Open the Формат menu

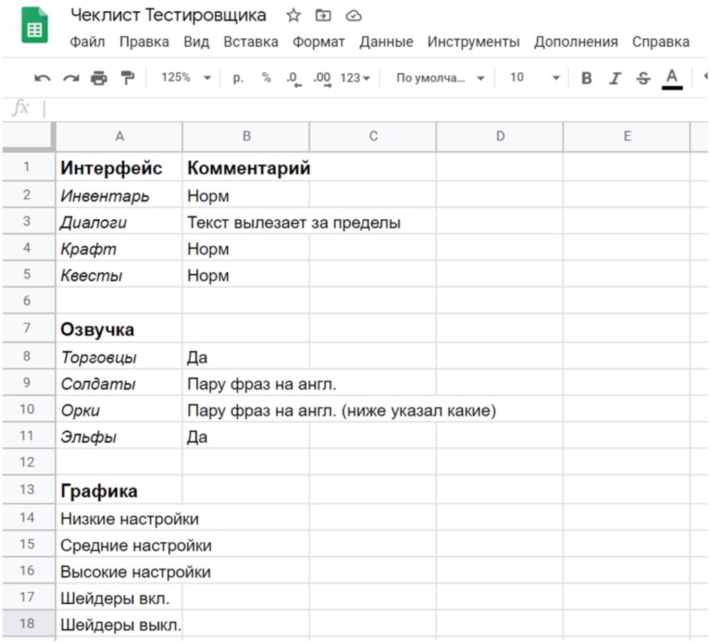(318, 42)
